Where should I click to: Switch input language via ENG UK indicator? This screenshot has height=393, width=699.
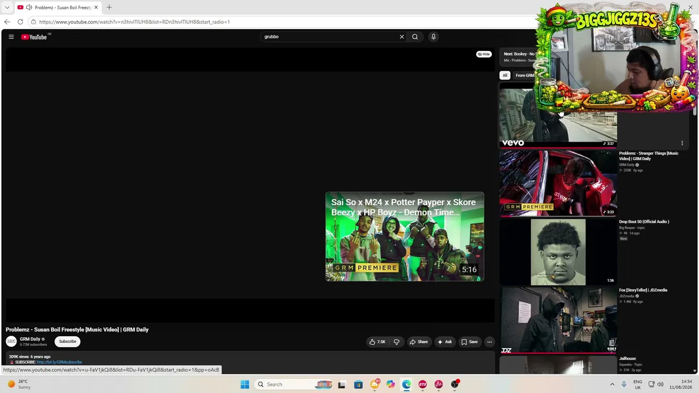[638, 384]
